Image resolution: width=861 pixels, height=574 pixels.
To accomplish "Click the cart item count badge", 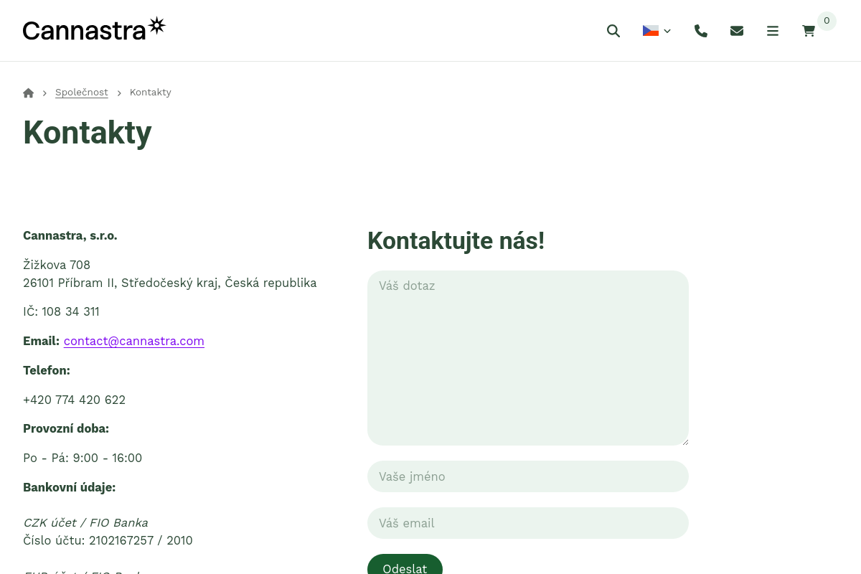I will (827, 21).
